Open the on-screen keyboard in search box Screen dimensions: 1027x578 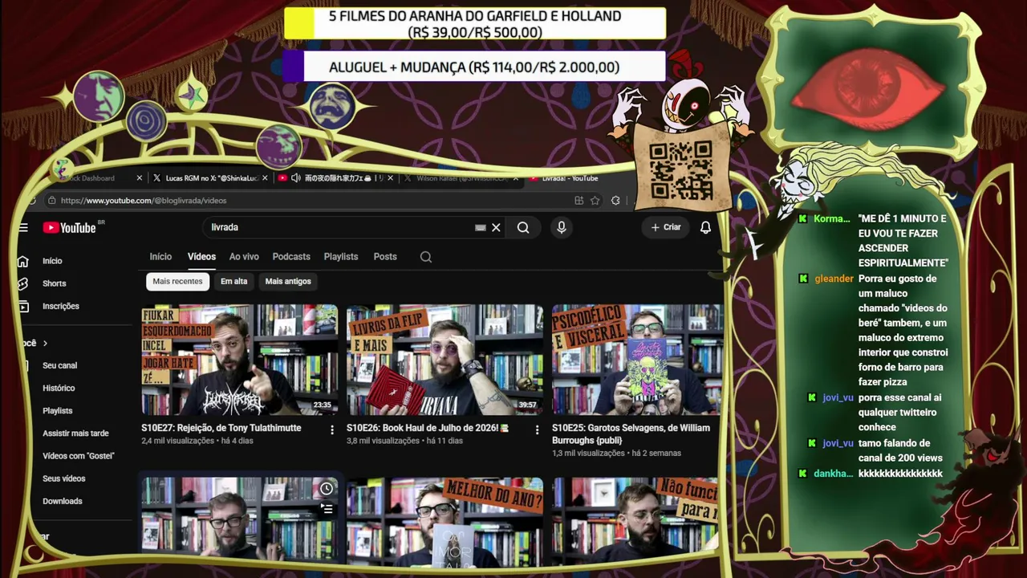pos(480,228)
